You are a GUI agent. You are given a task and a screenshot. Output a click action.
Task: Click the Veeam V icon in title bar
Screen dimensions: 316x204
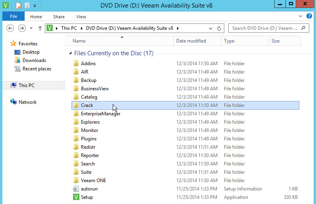(6, 5)
